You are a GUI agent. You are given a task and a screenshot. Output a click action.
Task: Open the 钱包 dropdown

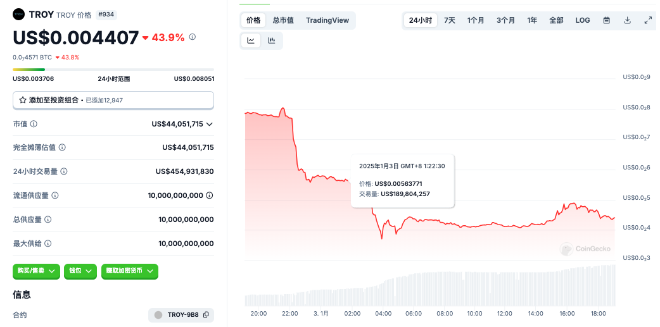tap(80, 271)
